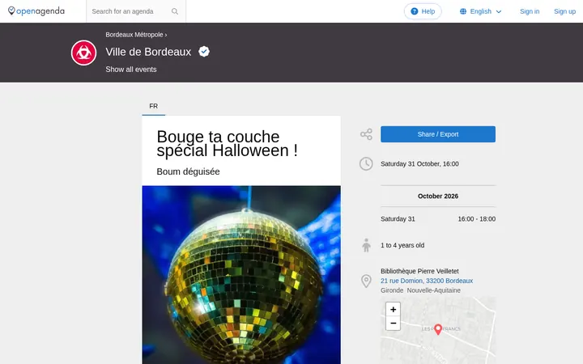Select the FR language tab

pyautogui.click(x=154, y=106)
